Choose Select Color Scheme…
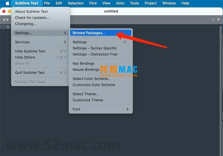Image resolution: width=223 pixels, height=156 pixels. 92,79
